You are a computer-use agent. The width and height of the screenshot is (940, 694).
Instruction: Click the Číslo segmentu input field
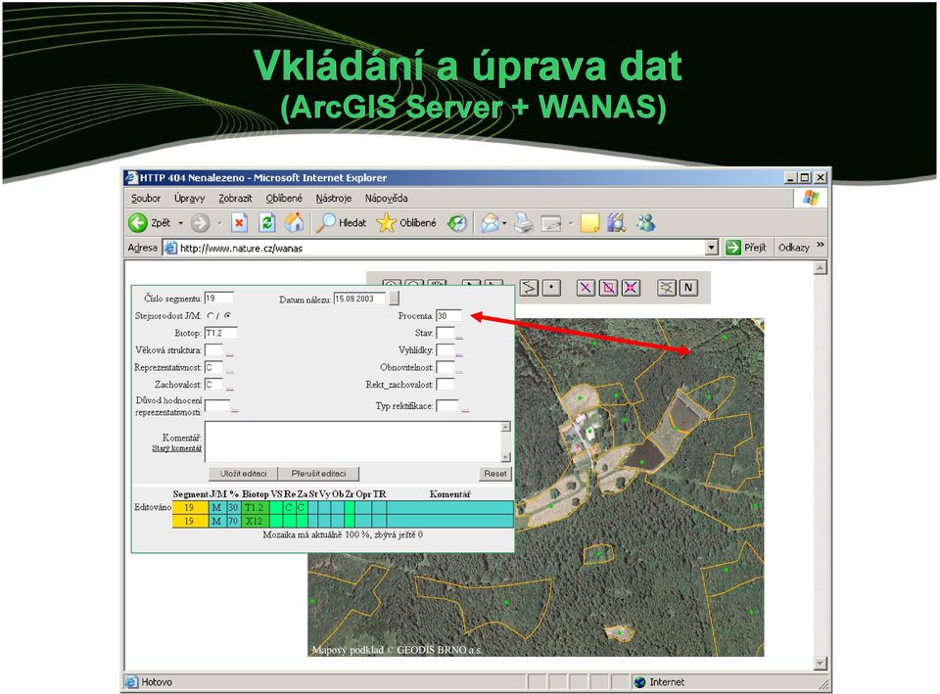pos(218,298)
